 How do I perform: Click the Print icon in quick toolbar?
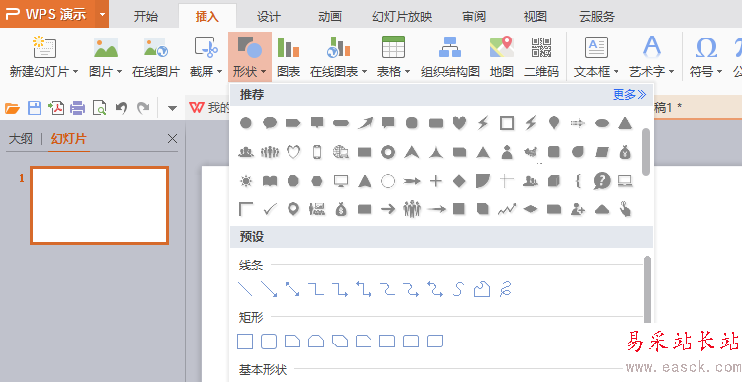pos(77,108)
